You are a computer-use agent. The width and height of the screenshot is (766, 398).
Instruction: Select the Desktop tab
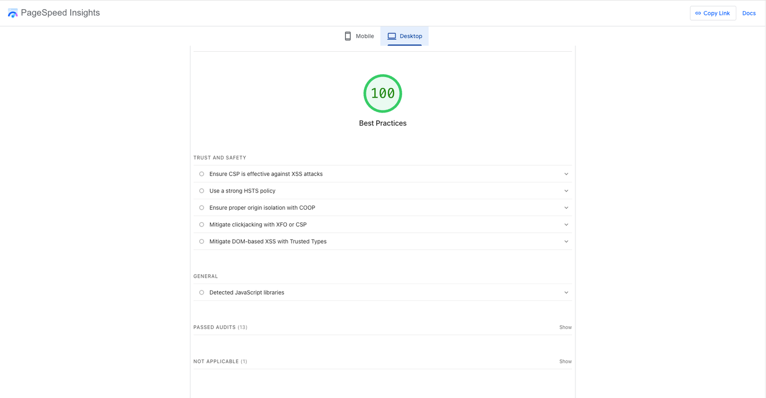pos(405,36)
